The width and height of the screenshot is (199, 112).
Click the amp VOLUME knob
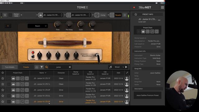point(76,55)
